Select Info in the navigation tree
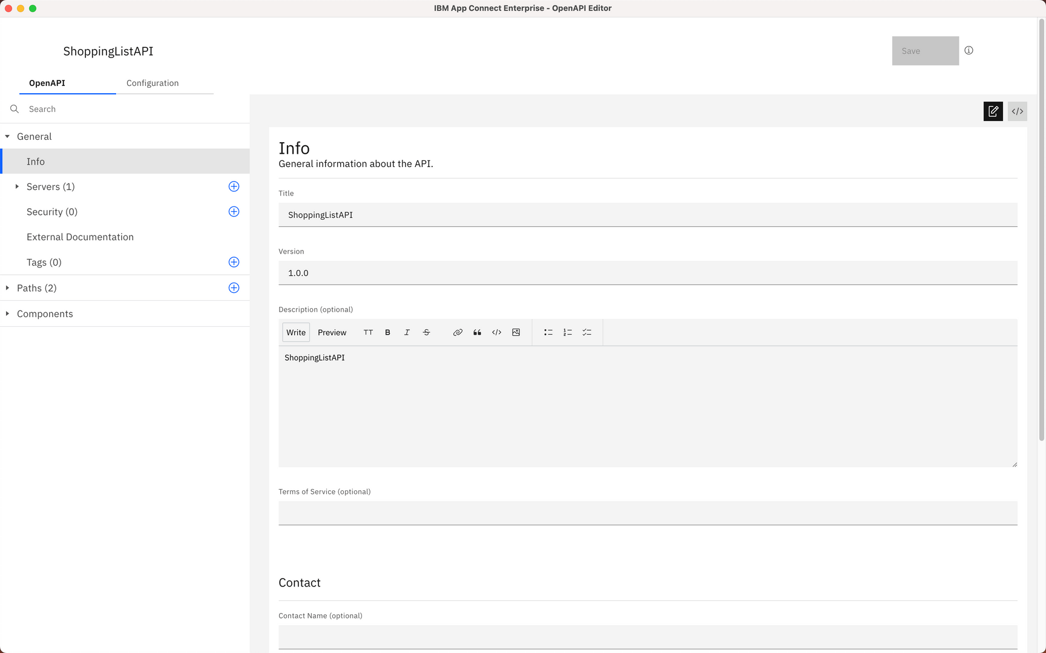This screenshot has height=653, width=1046. point(125,162)
